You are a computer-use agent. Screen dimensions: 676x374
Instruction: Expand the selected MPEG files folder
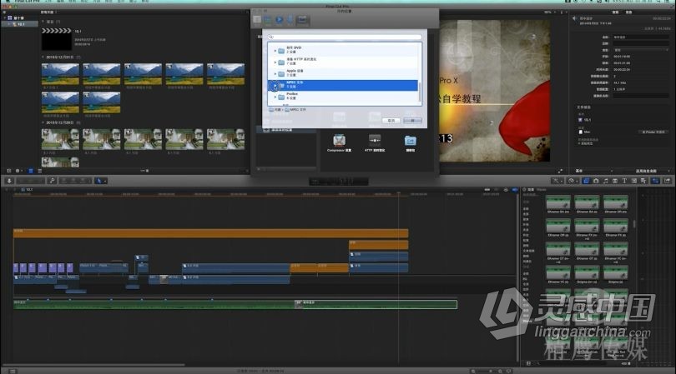[275, 86]
